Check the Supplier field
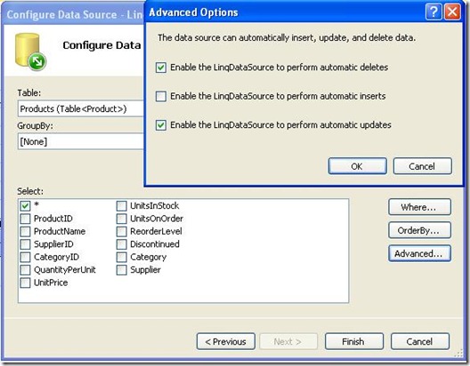The height and width of the screenshot is (366, 470). tap(121, 270)
